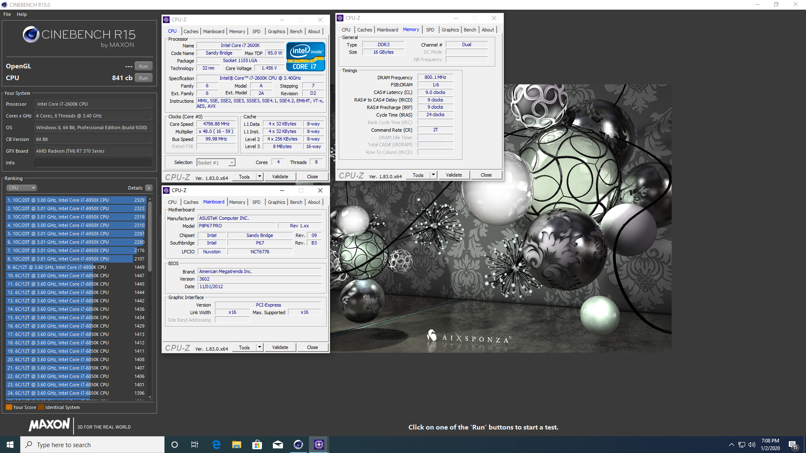The width and height of the screenshot is (806, 453).
Task: Open the File menu in Cinebench
Action: tap(7, 14)
